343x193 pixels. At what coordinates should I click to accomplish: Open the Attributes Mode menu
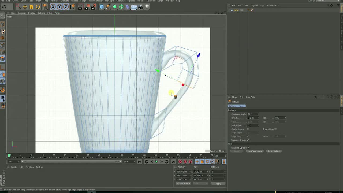[234, 97]
